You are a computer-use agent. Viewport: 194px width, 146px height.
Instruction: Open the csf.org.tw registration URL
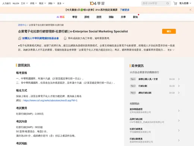click(x=50, y=100)
